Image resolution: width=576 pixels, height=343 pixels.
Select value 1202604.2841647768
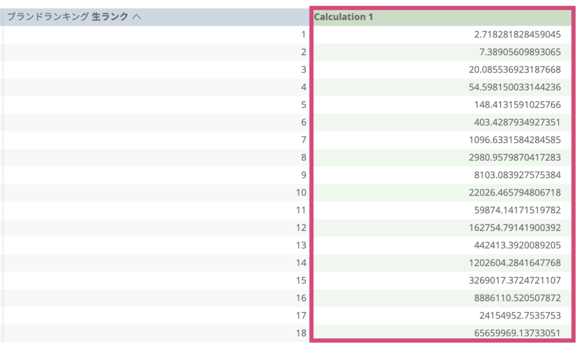tap(515, 263)
